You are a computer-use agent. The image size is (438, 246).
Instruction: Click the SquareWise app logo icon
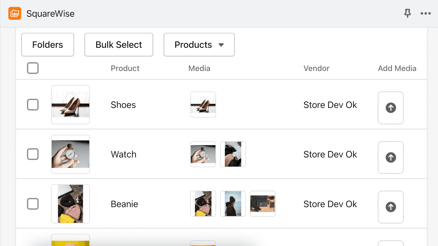click(x=15, y=13)
